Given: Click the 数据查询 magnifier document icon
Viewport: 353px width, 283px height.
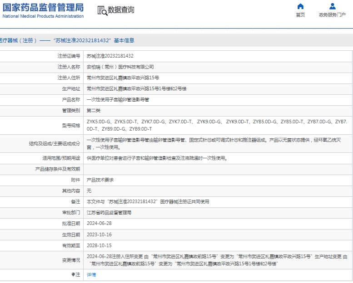Looking at the screenshot, I should (x=102, y=10).
